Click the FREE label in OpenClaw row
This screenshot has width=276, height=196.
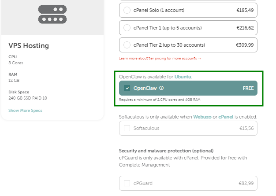click(x=248, y=88)
